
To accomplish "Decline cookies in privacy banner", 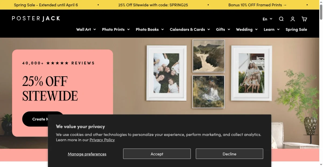I will [229, 154].
